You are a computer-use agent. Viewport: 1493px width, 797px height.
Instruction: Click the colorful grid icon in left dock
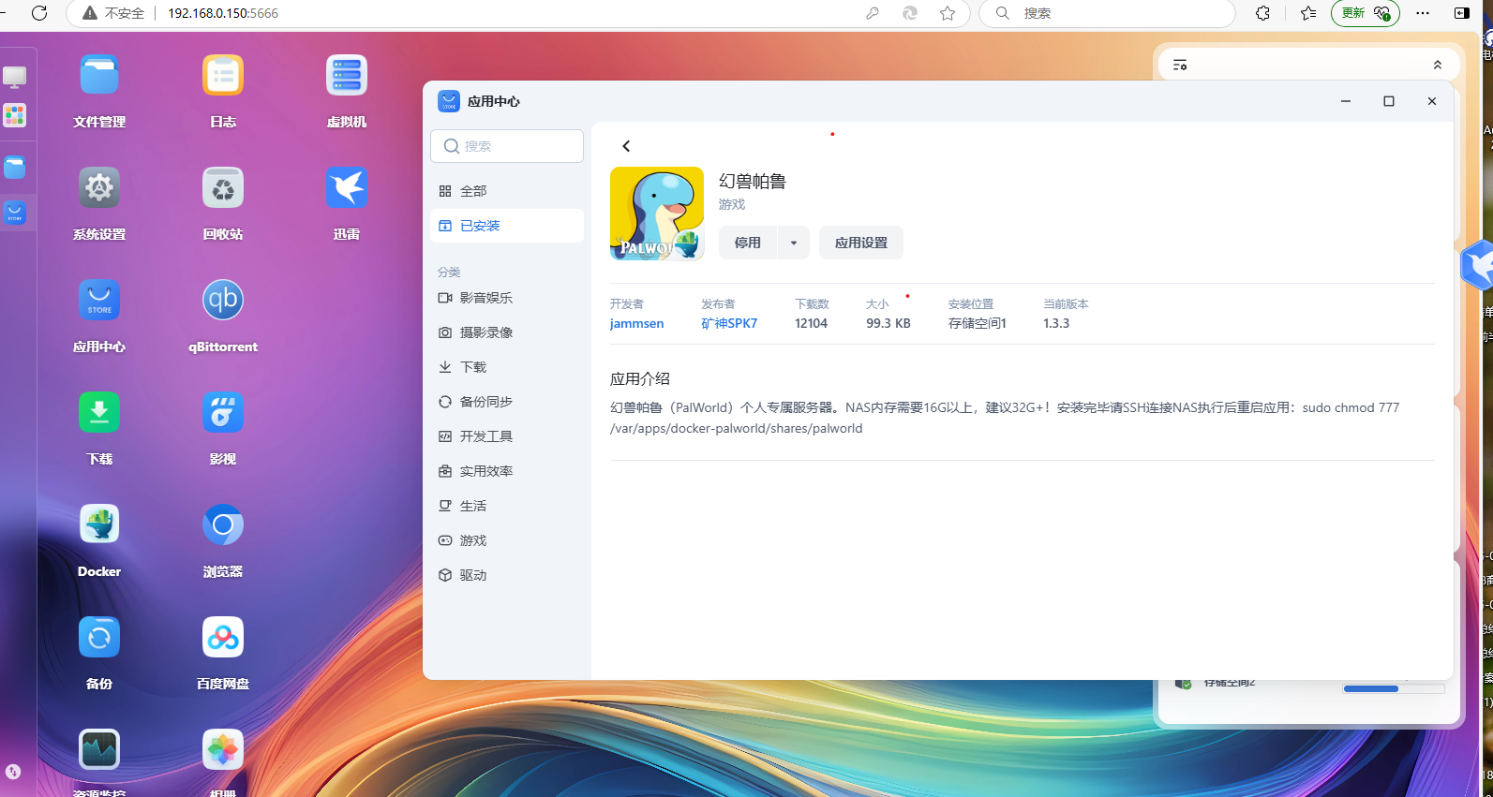[x=15, y=115]
